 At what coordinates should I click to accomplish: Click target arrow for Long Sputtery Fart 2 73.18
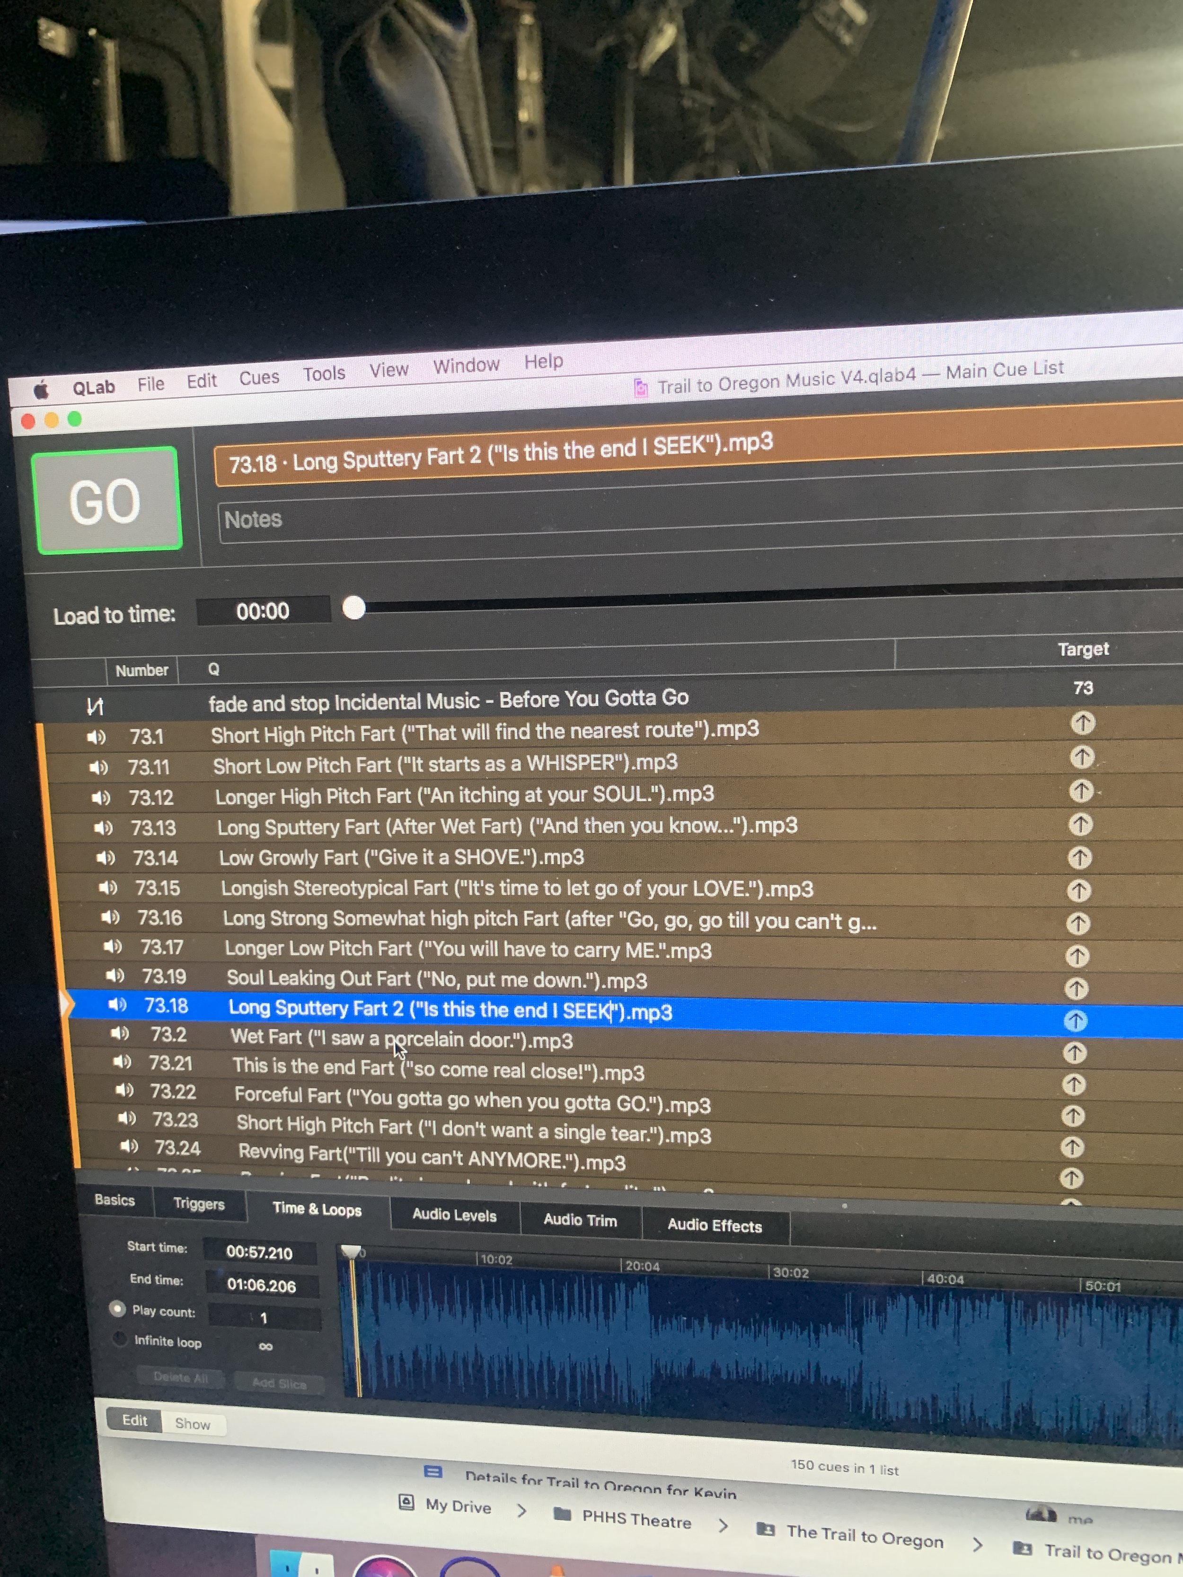(x=1075, y=1021)
